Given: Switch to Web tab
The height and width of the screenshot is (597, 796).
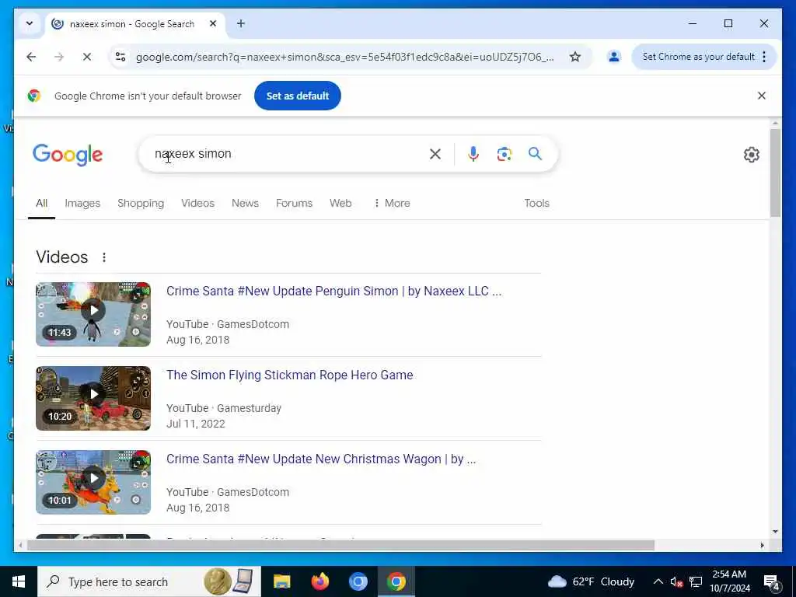Looking at the screenshot, I should coord(340,203).
